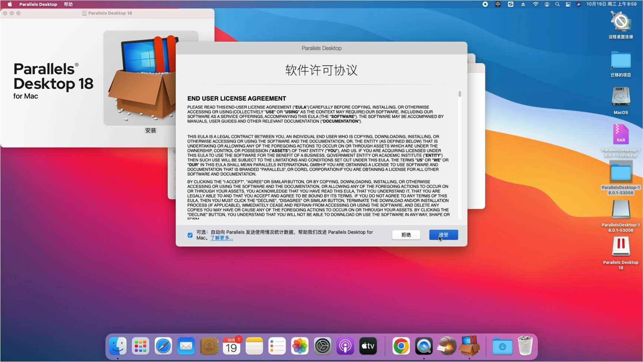Open the Trash in the Dock

(x=525, y=346)
